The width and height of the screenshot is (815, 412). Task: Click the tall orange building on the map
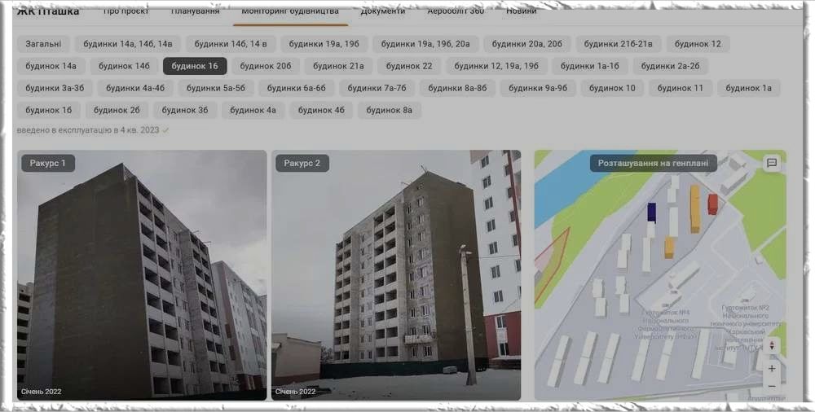click(694, 208)
